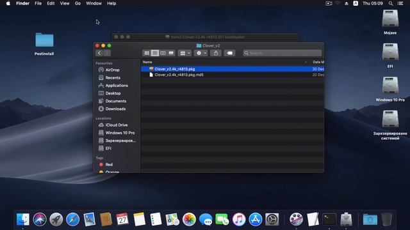Go back in Finder window
Image resolution: width=410 pixels, height=230 pixels.
click(99, 53)
